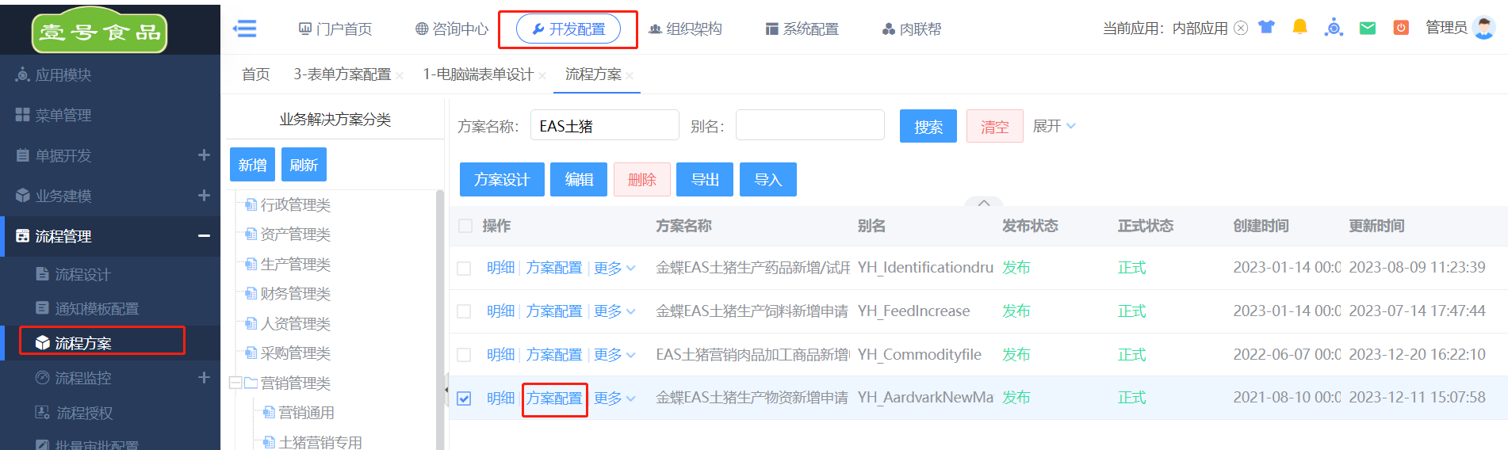Screen dimensions: 1508x450
Task: Click the 方案设计 button
Action: [x=501, y=180]
